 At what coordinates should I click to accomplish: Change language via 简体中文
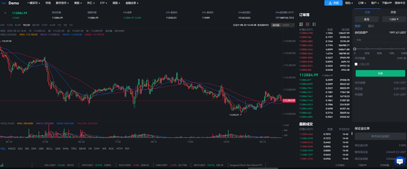(x=400, y=3)
